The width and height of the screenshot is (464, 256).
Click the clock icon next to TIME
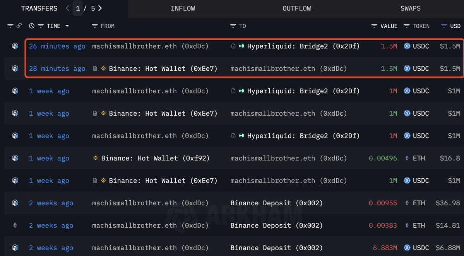[x=32, y=26]
